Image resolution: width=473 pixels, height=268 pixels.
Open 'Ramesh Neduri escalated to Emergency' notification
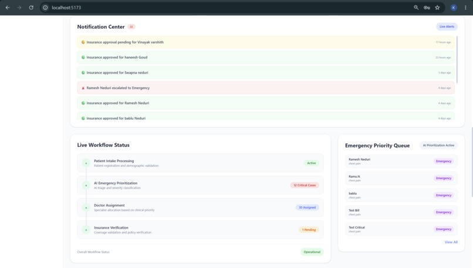pos(266,88)
